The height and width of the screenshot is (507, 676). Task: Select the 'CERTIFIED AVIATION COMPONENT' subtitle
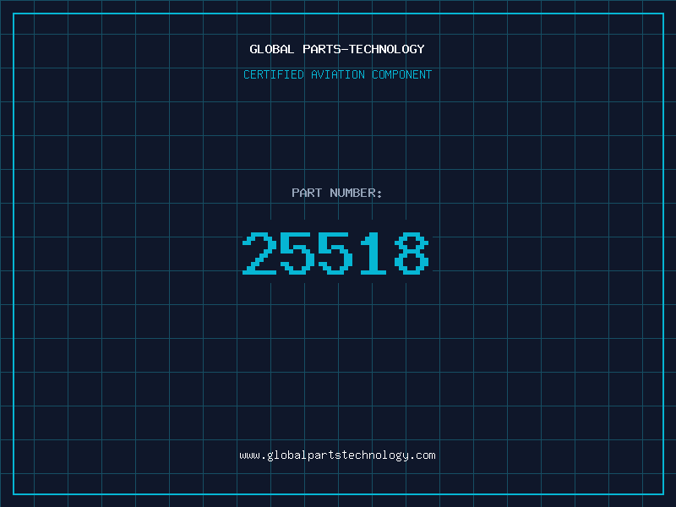(337, 74)
